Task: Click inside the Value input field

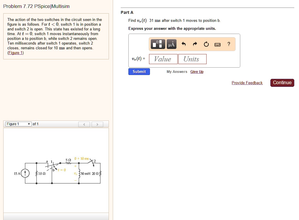Action: tap(163, 59)
